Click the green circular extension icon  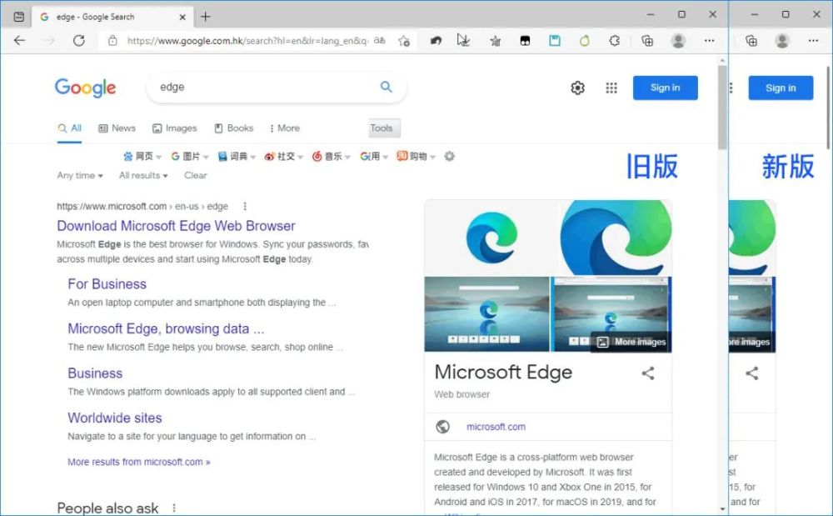pyautogui.click(x=585, y=40)
